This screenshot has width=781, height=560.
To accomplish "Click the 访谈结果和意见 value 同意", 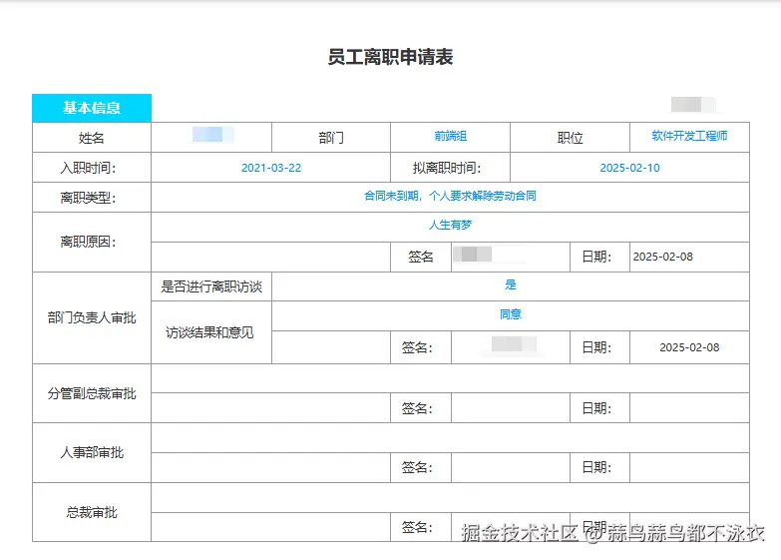I will 510,314.
